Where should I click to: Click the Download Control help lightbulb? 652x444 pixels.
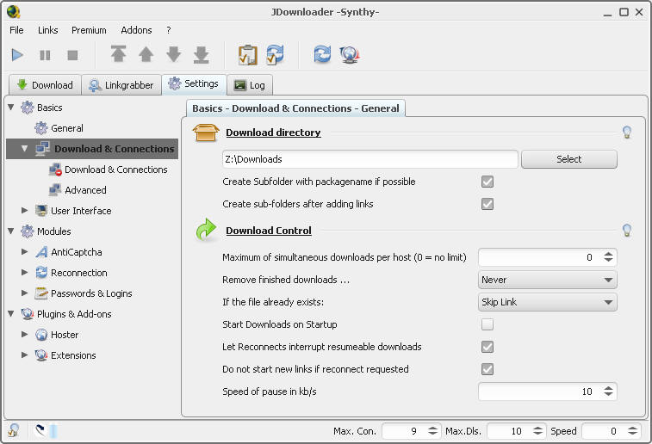[627, 230]
